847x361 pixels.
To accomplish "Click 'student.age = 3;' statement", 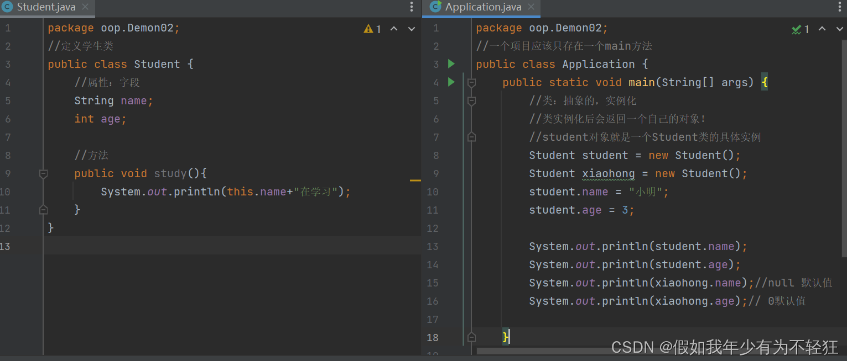I will click(582, 210).
